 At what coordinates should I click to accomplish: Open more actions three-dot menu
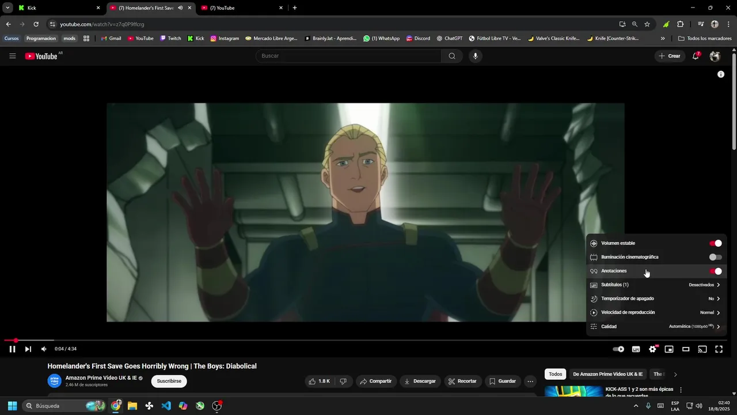tap(530, 381)
